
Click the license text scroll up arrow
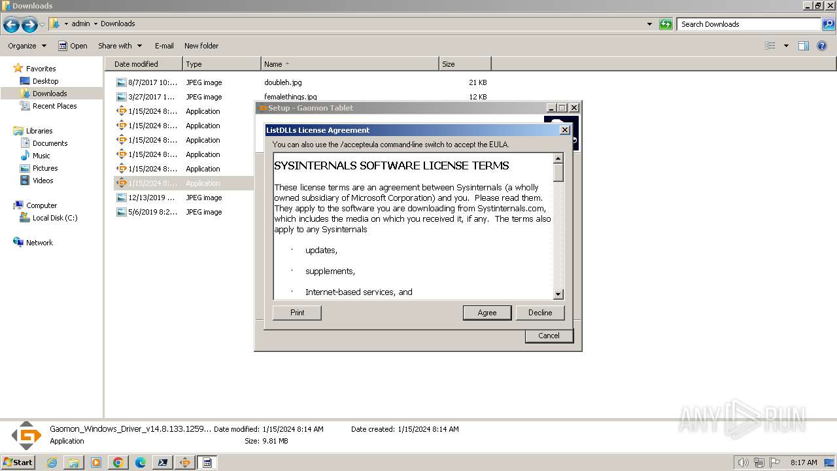(558, 158)
